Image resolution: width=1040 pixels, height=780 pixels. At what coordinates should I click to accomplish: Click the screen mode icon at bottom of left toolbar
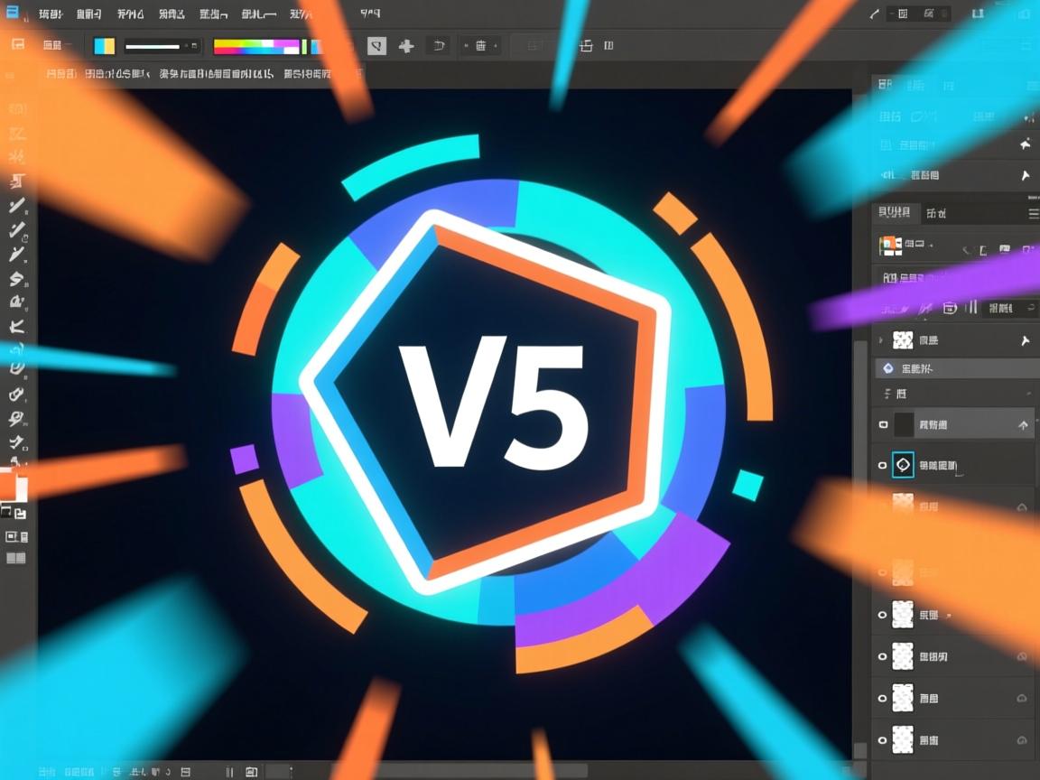[15, 559]
